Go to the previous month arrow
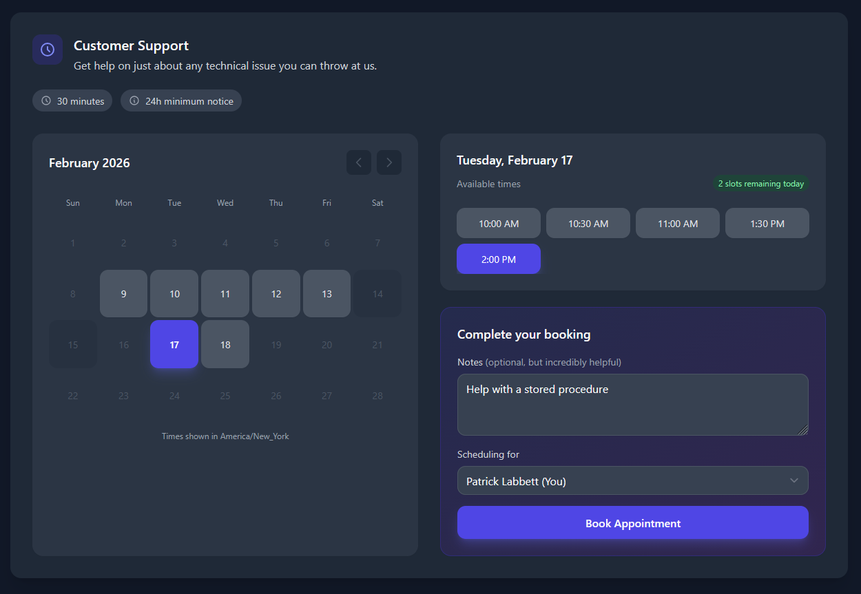Image resolution: width=861 pixels, height=594 pixels. (358, 162)
